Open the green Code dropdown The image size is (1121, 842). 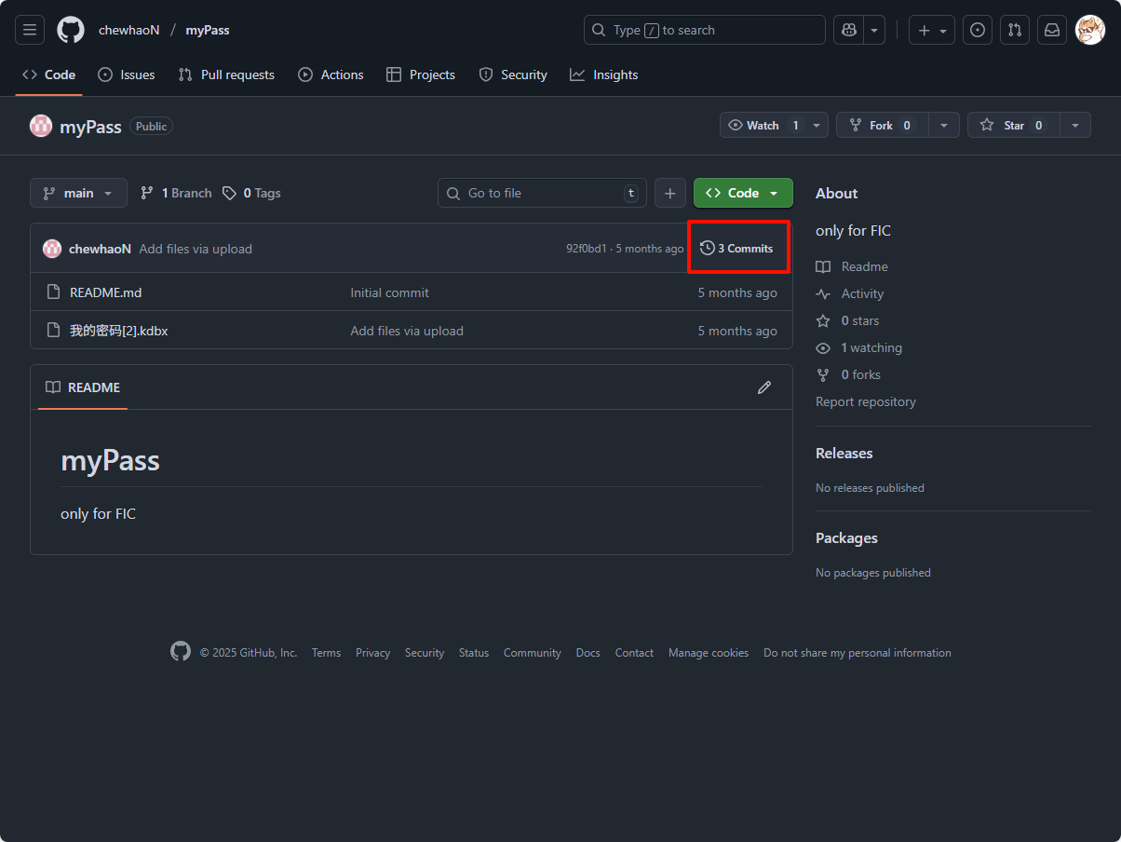coord(742,193)
